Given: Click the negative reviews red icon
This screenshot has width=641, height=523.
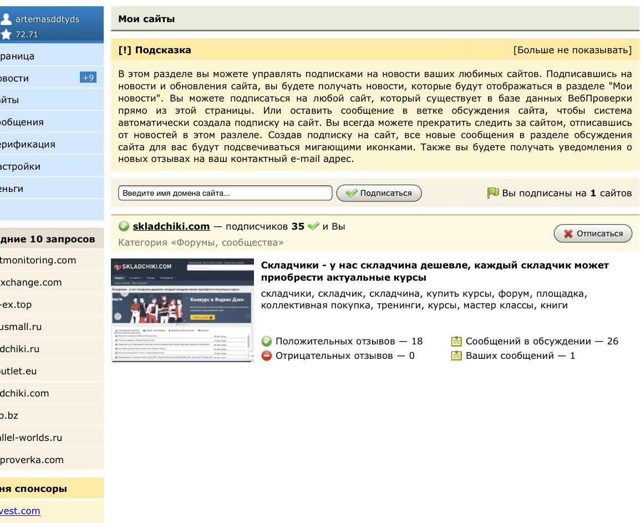Looking at the screenshot, I should click(x=267, y=356).
